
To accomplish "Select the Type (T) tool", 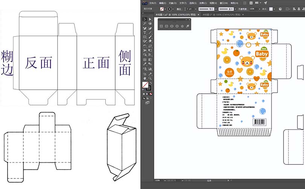I will click(145, 33).
